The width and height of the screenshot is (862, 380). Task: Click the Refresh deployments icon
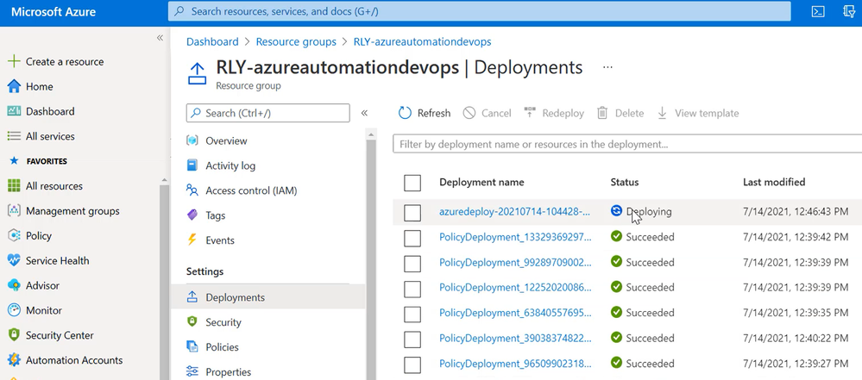(405, 113)
